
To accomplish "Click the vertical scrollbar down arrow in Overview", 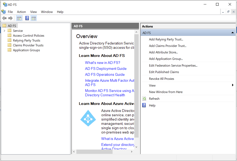I will (x=136, y=147).
